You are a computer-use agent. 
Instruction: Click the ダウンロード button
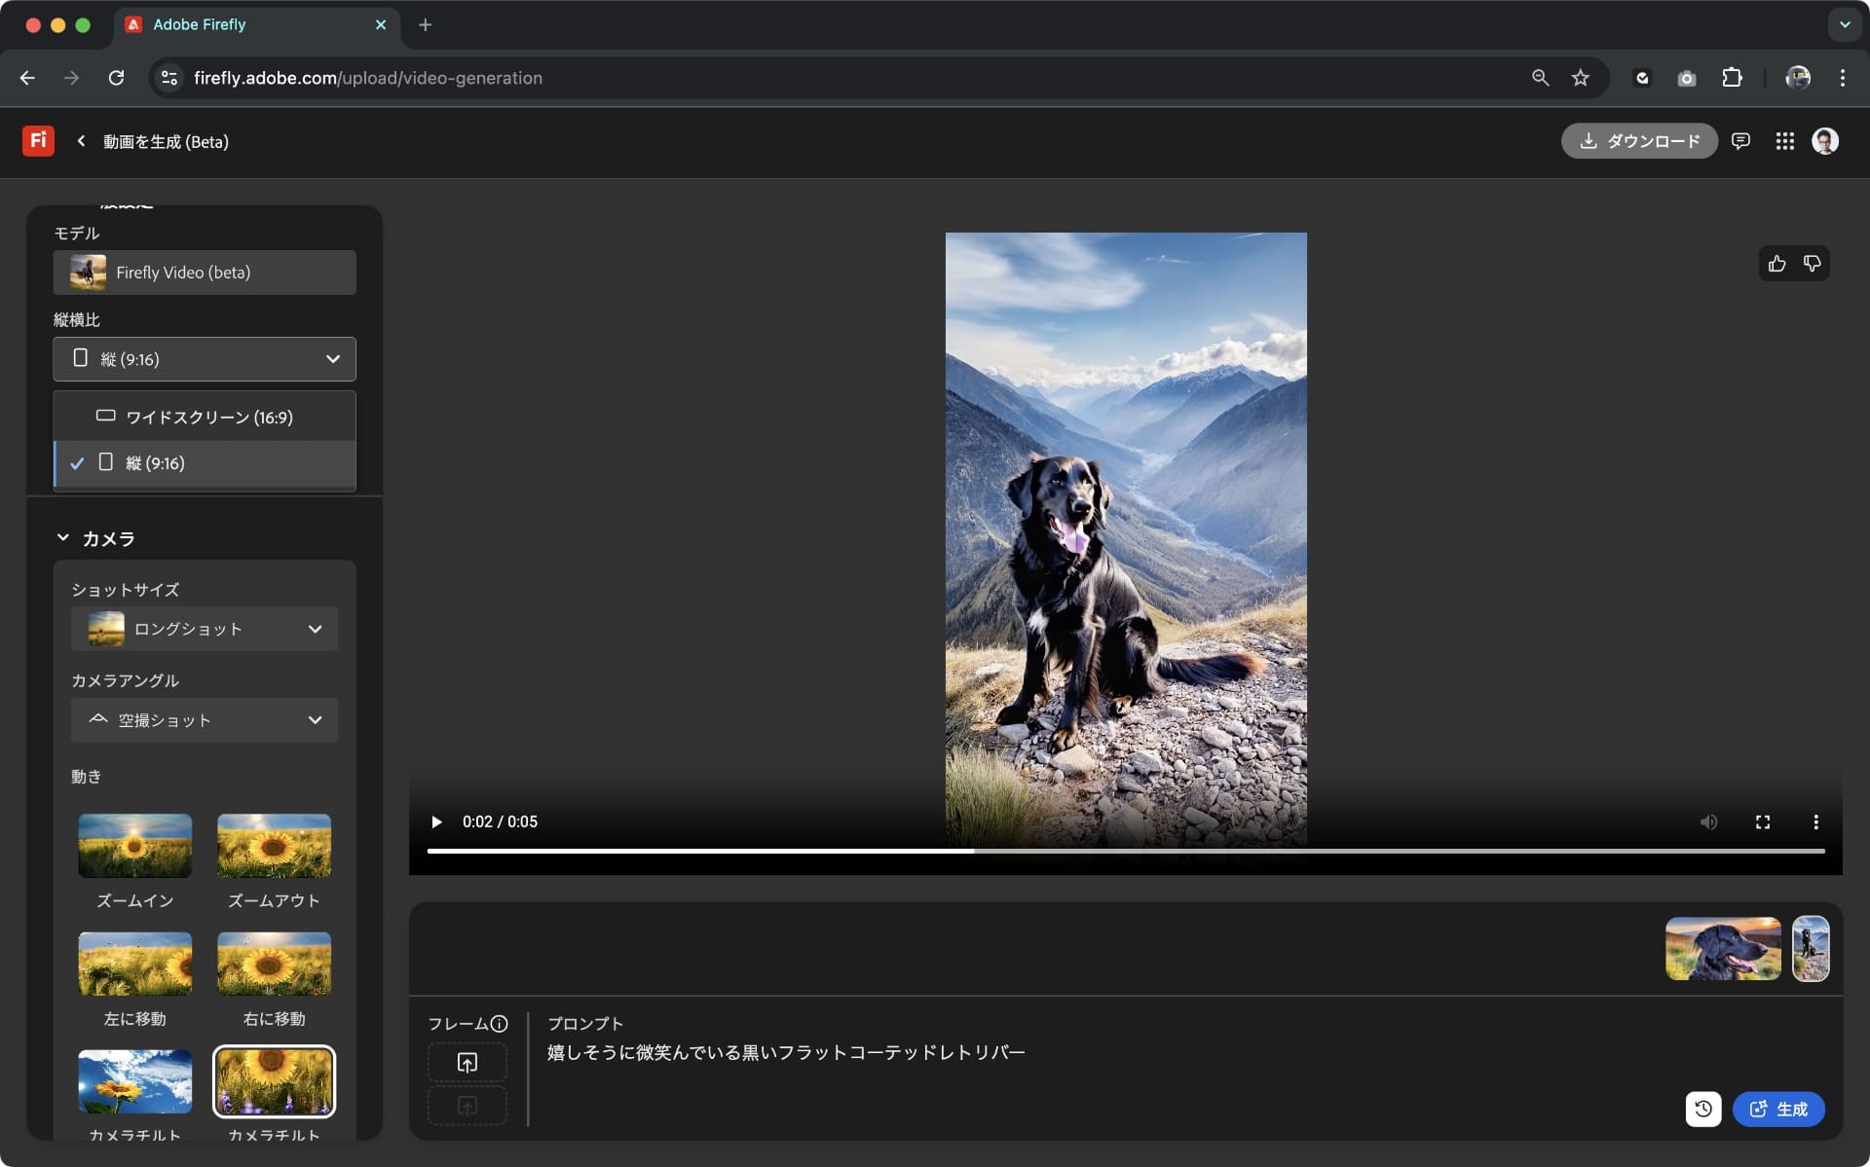point(1639,141)
